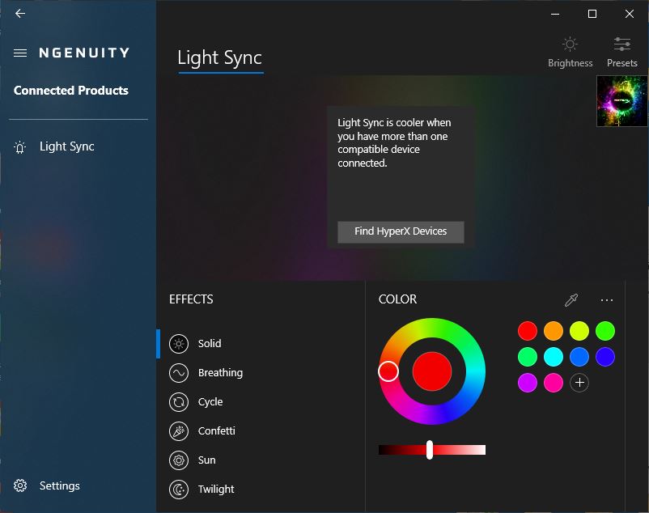This screenshot has width=649, height=513.
Task: Choose the Confetti effect label
Action: click(x=217, y=431)
